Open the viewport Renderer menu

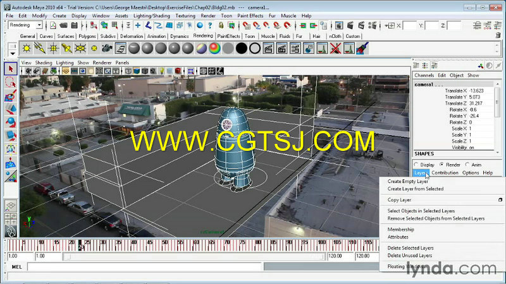tap(102, 62)
